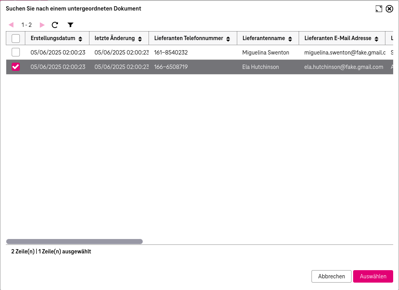Select phone number 166–6508719
Image resolution: width=399 pixels, height=290 pixels.
171,67
